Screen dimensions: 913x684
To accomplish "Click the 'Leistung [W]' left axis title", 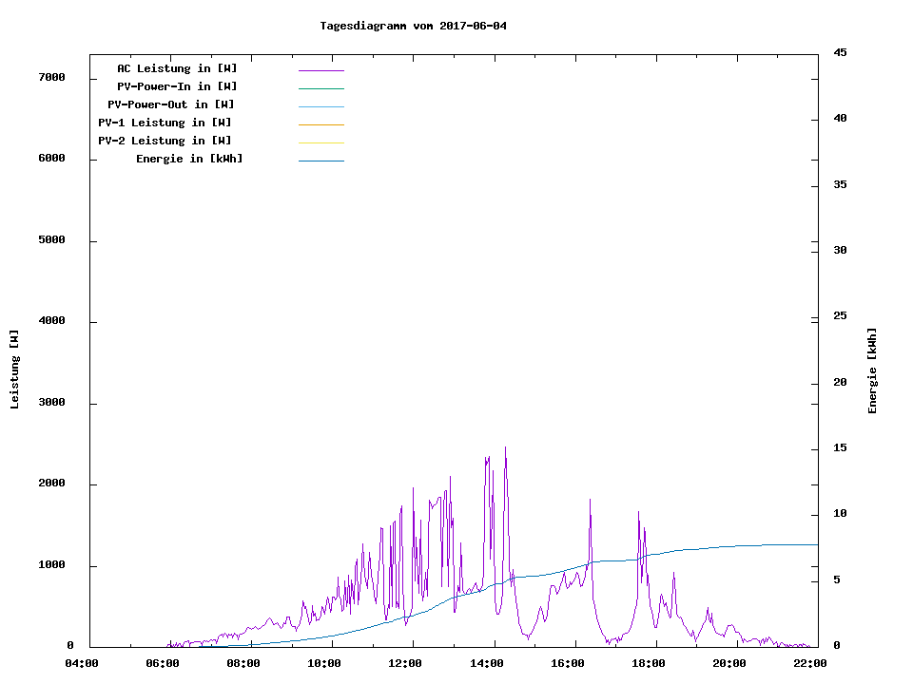I will (14, 370).
